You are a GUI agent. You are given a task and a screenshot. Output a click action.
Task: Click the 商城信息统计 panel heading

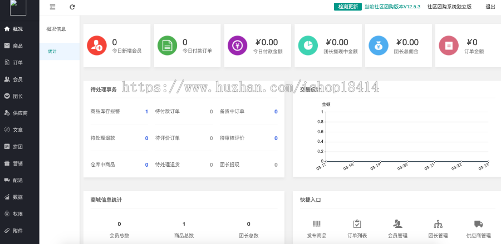(x=106, y=200)
